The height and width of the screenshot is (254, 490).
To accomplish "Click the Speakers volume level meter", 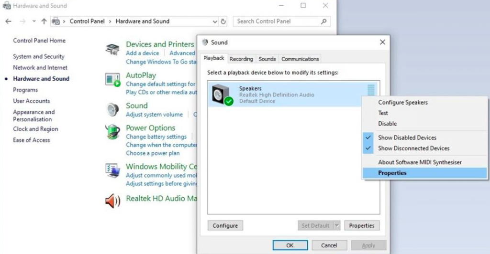I will 371,90.
